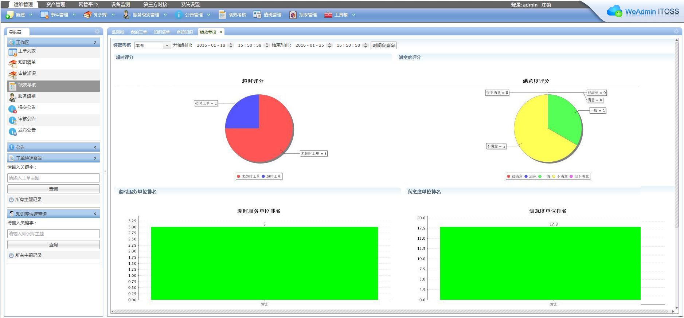The width and height of the screenshot is (684, 318).
Task: Click the 新建 (New) toolbar icon
Action: [x=10, y=15]
